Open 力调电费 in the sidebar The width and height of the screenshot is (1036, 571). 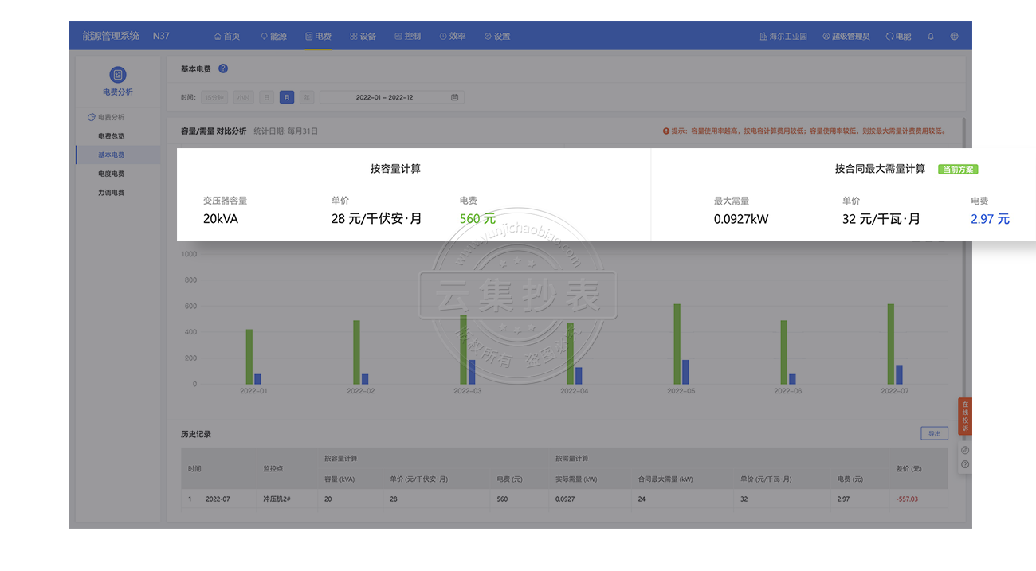(x=112, y=193)
